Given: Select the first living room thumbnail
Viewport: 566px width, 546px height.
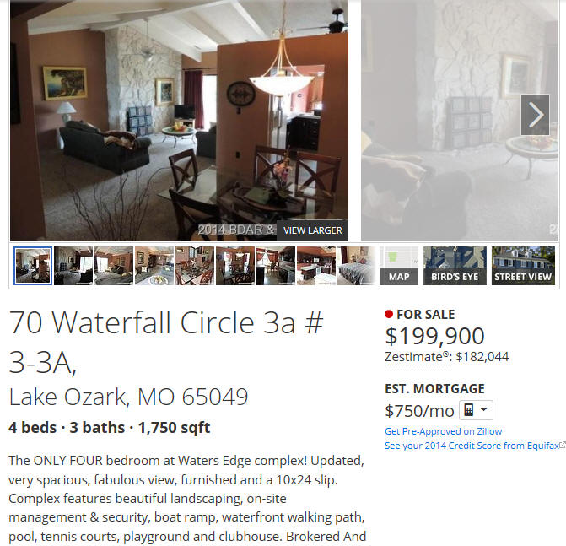Looking at the screenshot, I should 33,266.
